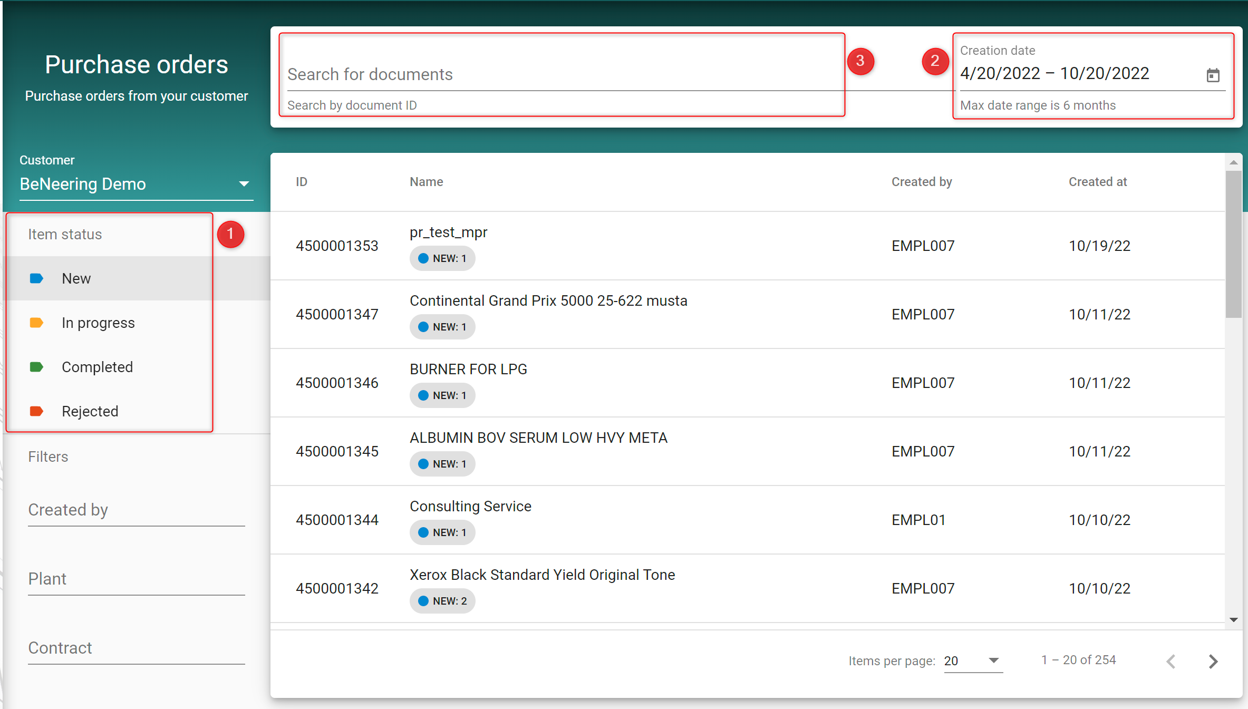Click the orange In progress tag icon
The width and height of the screenshot is (1248, 709).
point(36,323)
